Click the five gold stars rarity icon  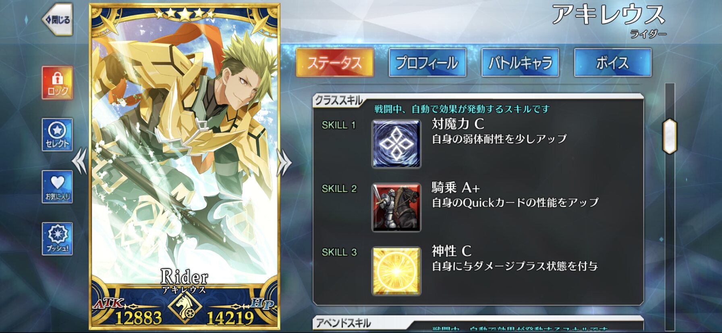tap(185, 14)
